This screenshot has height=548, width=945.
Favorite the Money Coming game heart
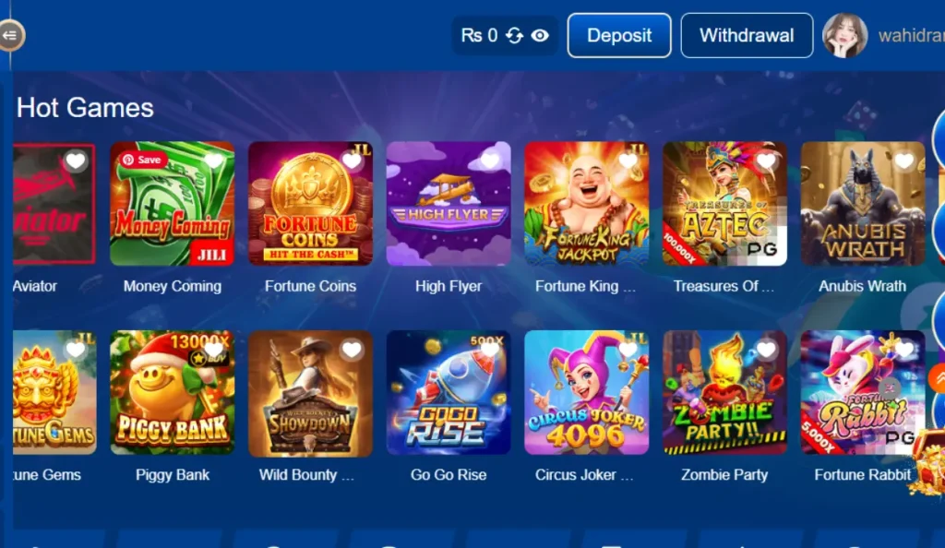[214, 161]
